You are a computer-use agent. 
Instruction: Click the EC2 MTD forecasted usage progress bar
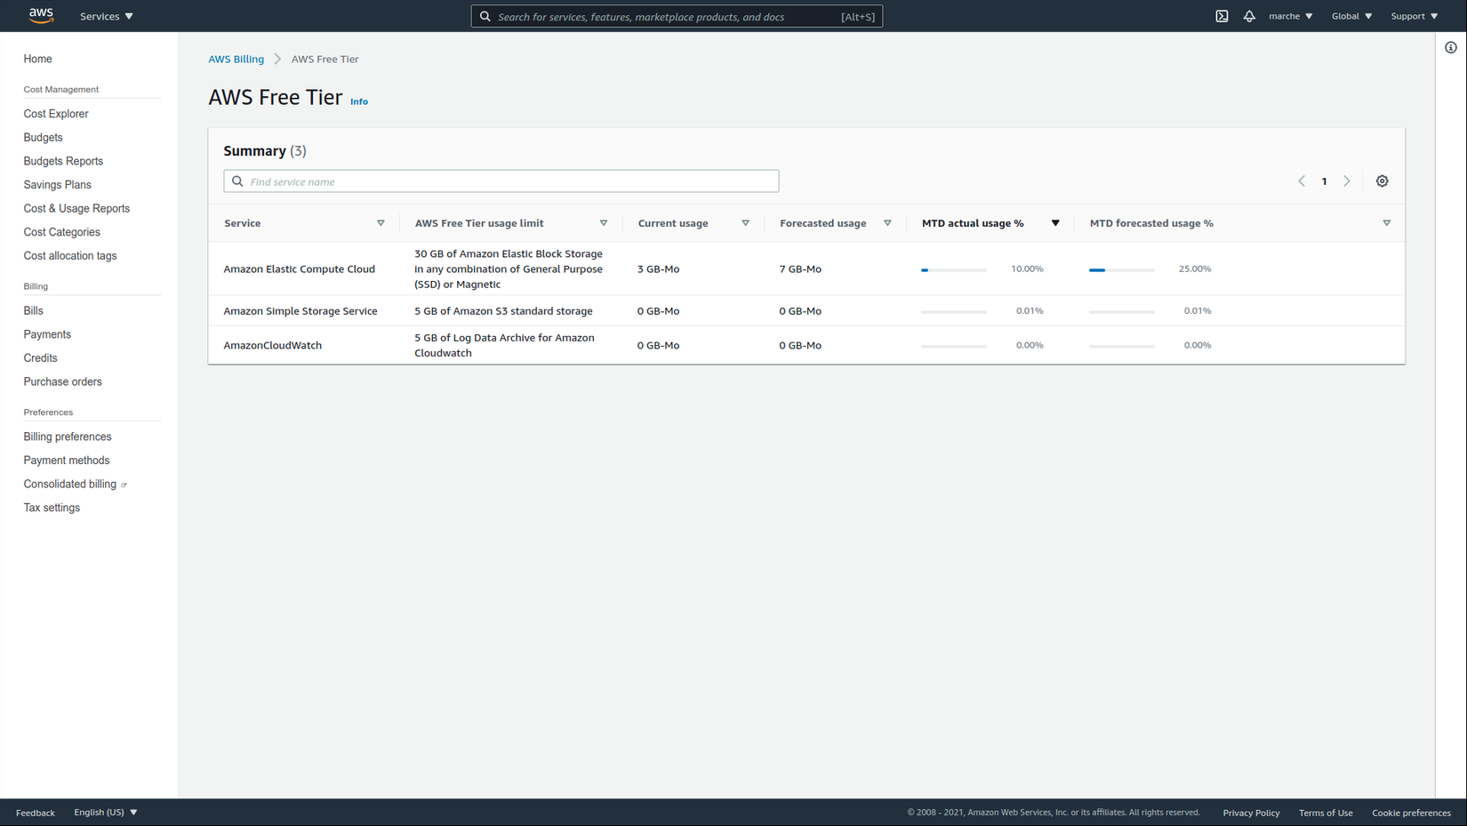(x=1122, y=269)
